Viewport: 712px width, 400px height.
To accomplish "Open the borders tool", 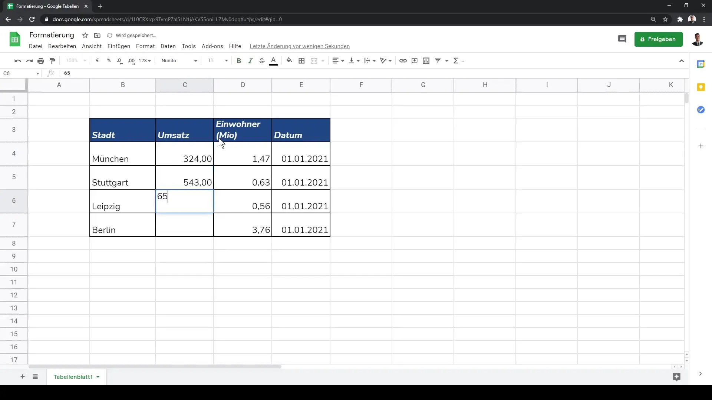I will [301, 61].
